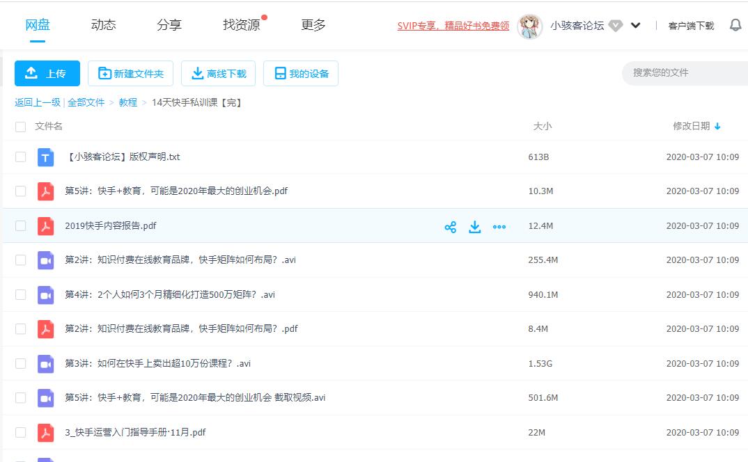
Task: Toggle the select-all checkbox beside 文件名
Action: click(x=20, y=127)
